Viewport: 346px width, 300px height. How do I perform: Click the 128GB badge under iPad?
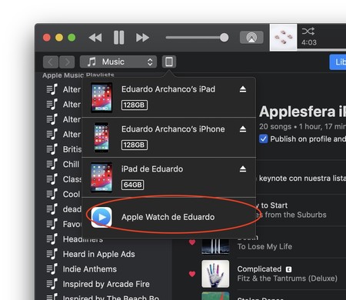[135, 105]
